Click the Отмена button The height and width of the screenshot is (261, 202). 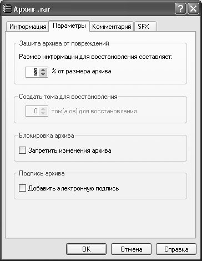click(x=131, y=249)
